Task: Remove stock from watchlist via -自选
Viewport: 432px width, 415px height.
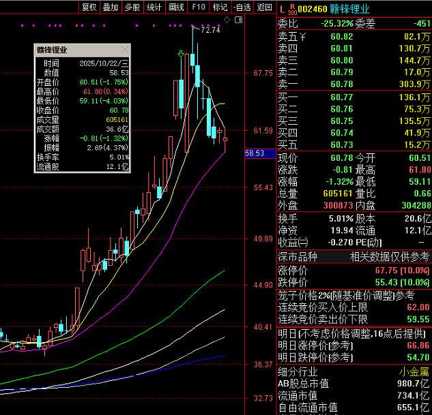Action: click(242, 7)
